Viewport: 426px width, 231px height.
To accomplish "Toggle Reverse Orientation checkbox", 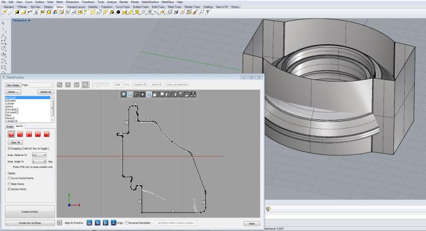I will [x=127, y=223].
